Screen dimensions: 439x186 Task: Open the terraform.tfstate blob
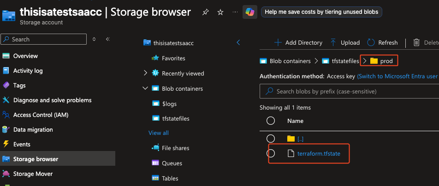(x=319, y=153)
